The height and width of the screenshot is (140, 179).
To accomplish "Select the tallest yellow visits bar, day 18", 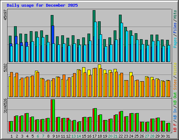I will [x=100, y=66].
